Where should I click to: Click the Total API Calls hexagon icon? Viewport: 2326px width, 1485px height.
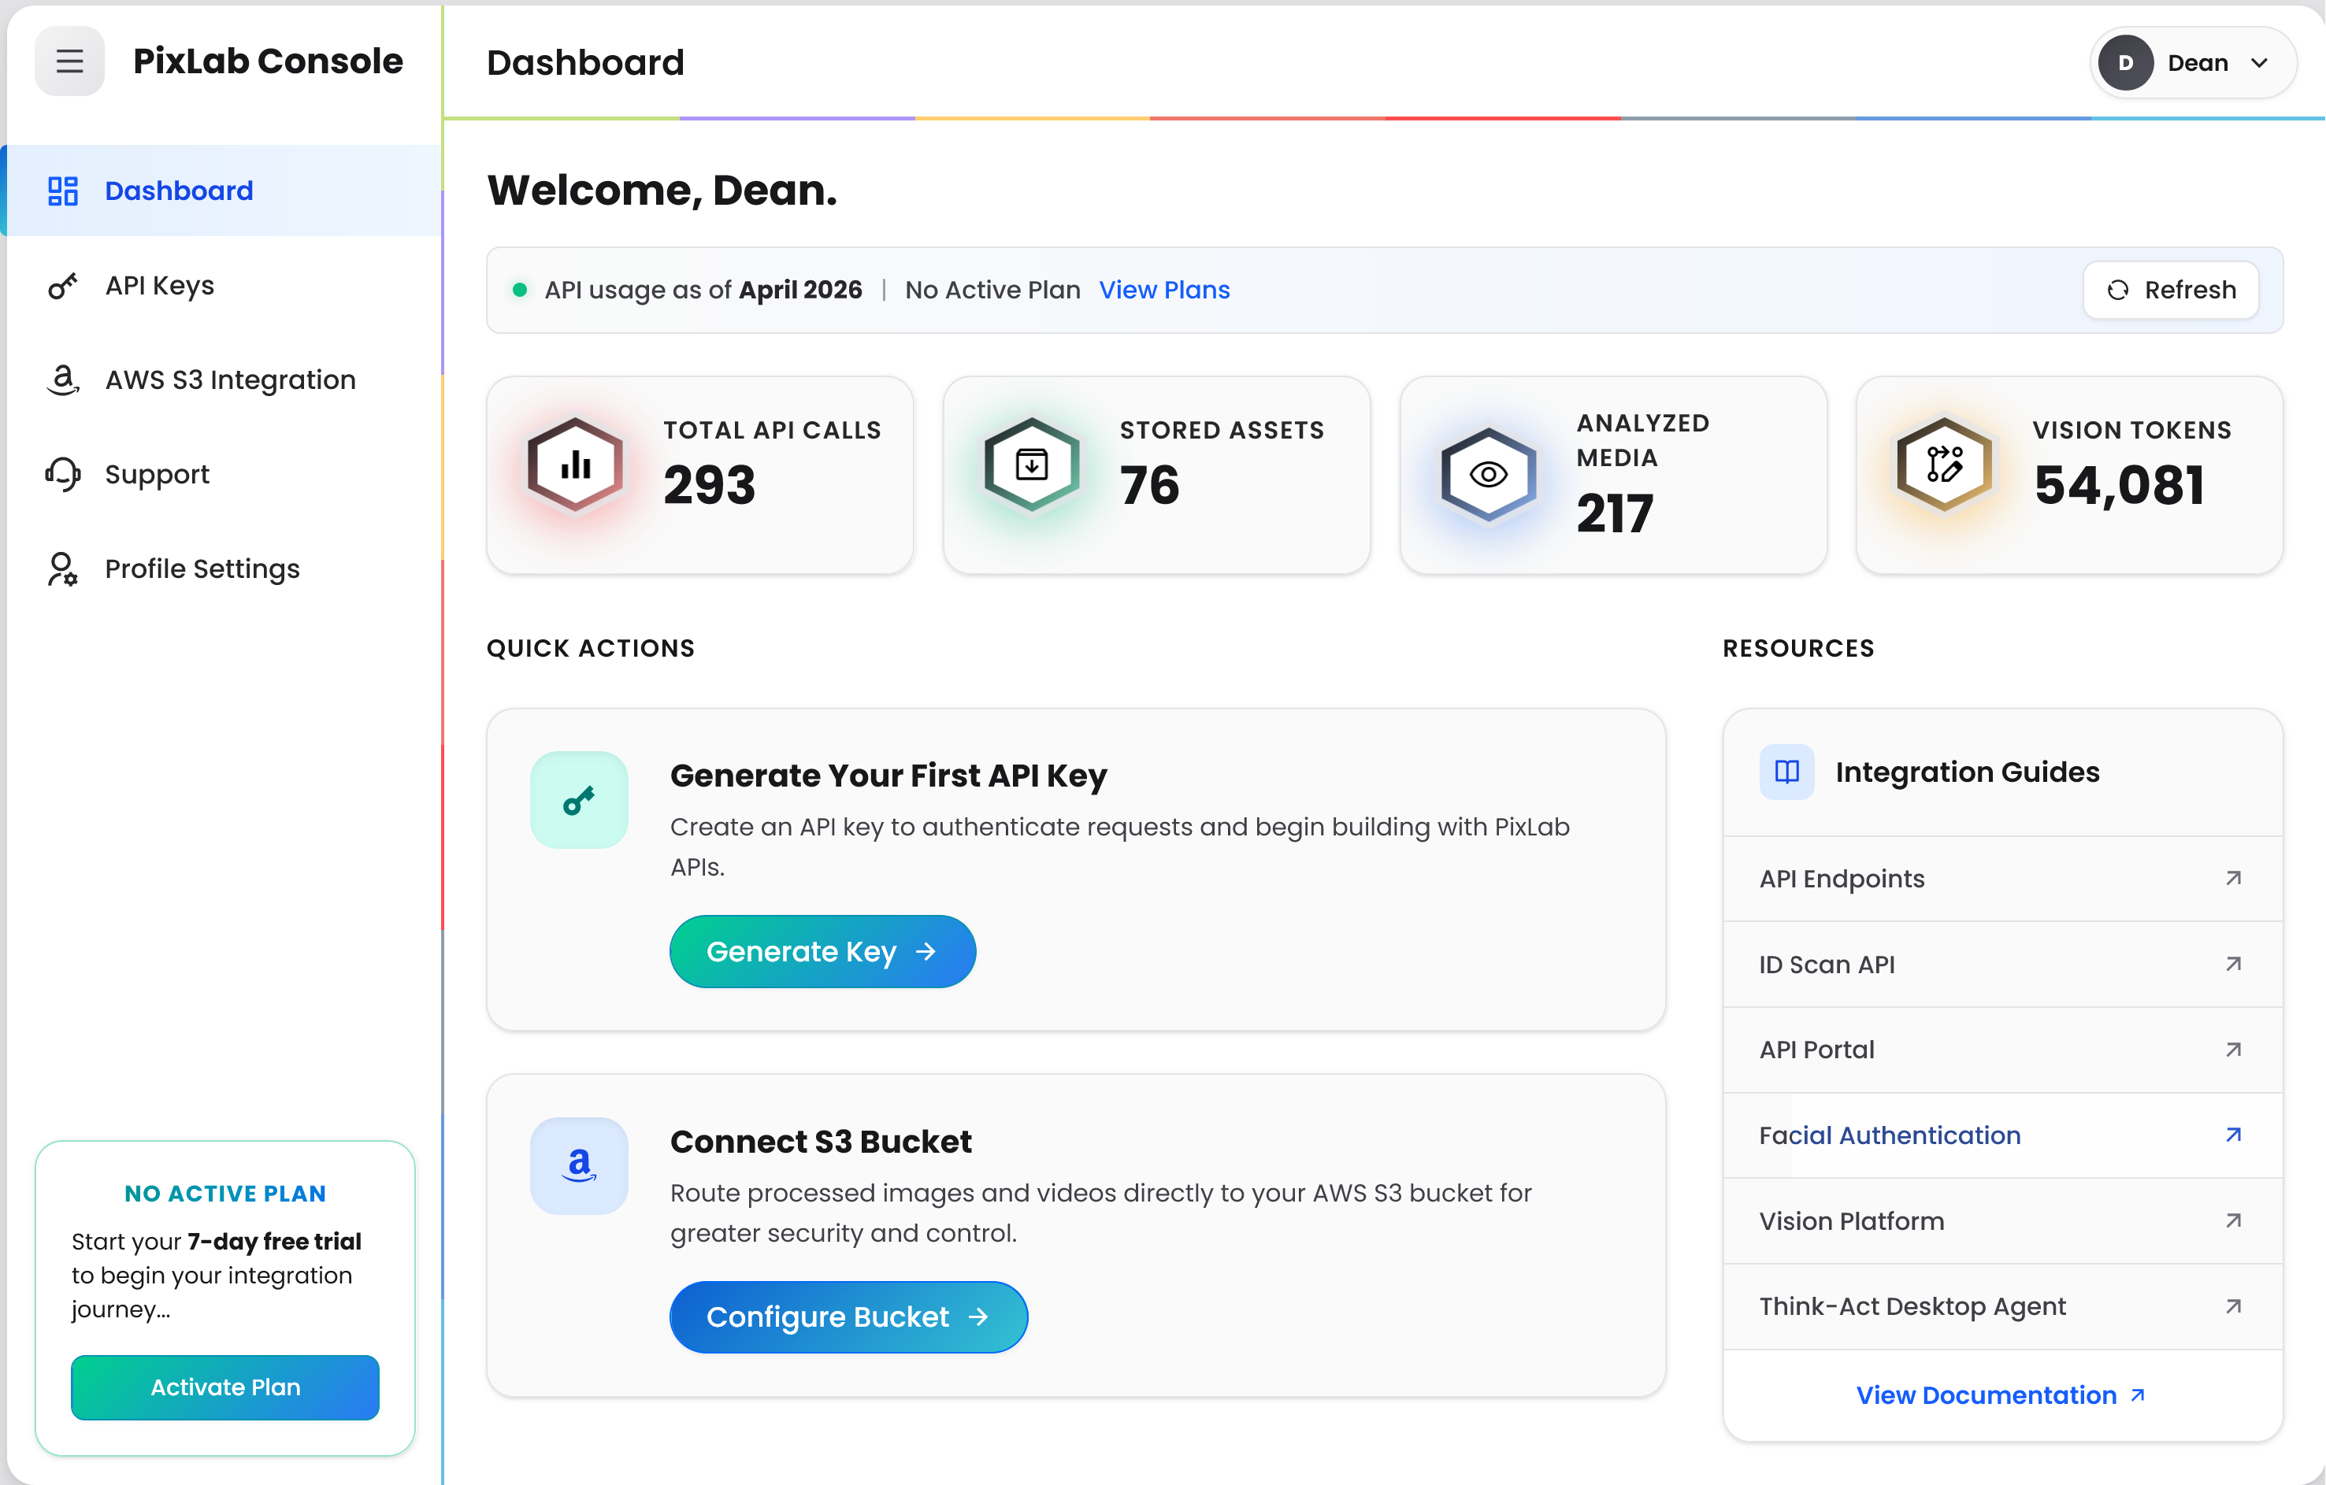point(576,465)
